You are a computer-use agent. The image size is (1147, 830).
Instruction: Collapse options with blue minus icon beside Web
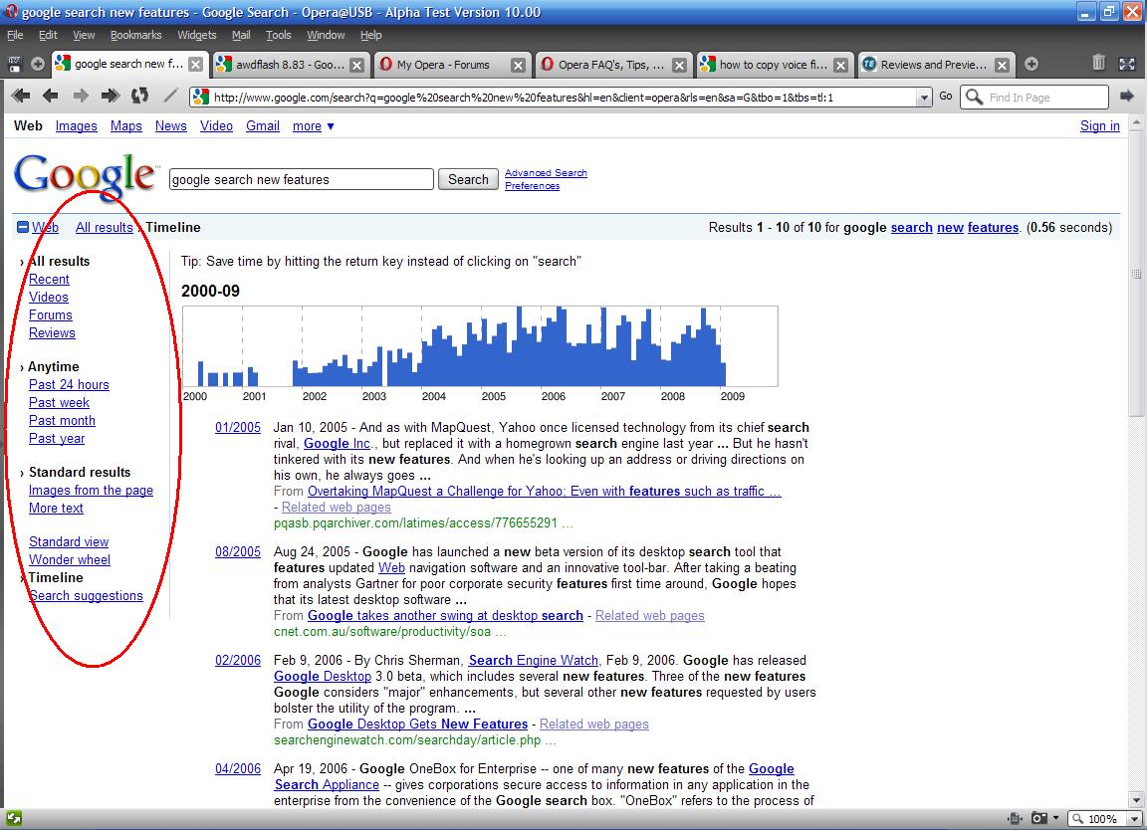pyautogui.click(x=23, y=228)
